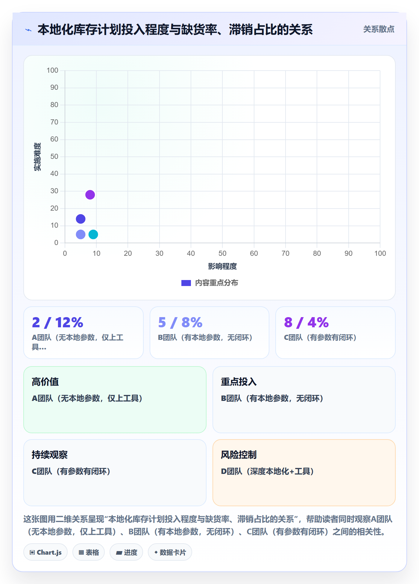The height and width of the screenshot is (584, 419).
Task: Click the 内容重点分布 legend text
Action: click(216, 283)
